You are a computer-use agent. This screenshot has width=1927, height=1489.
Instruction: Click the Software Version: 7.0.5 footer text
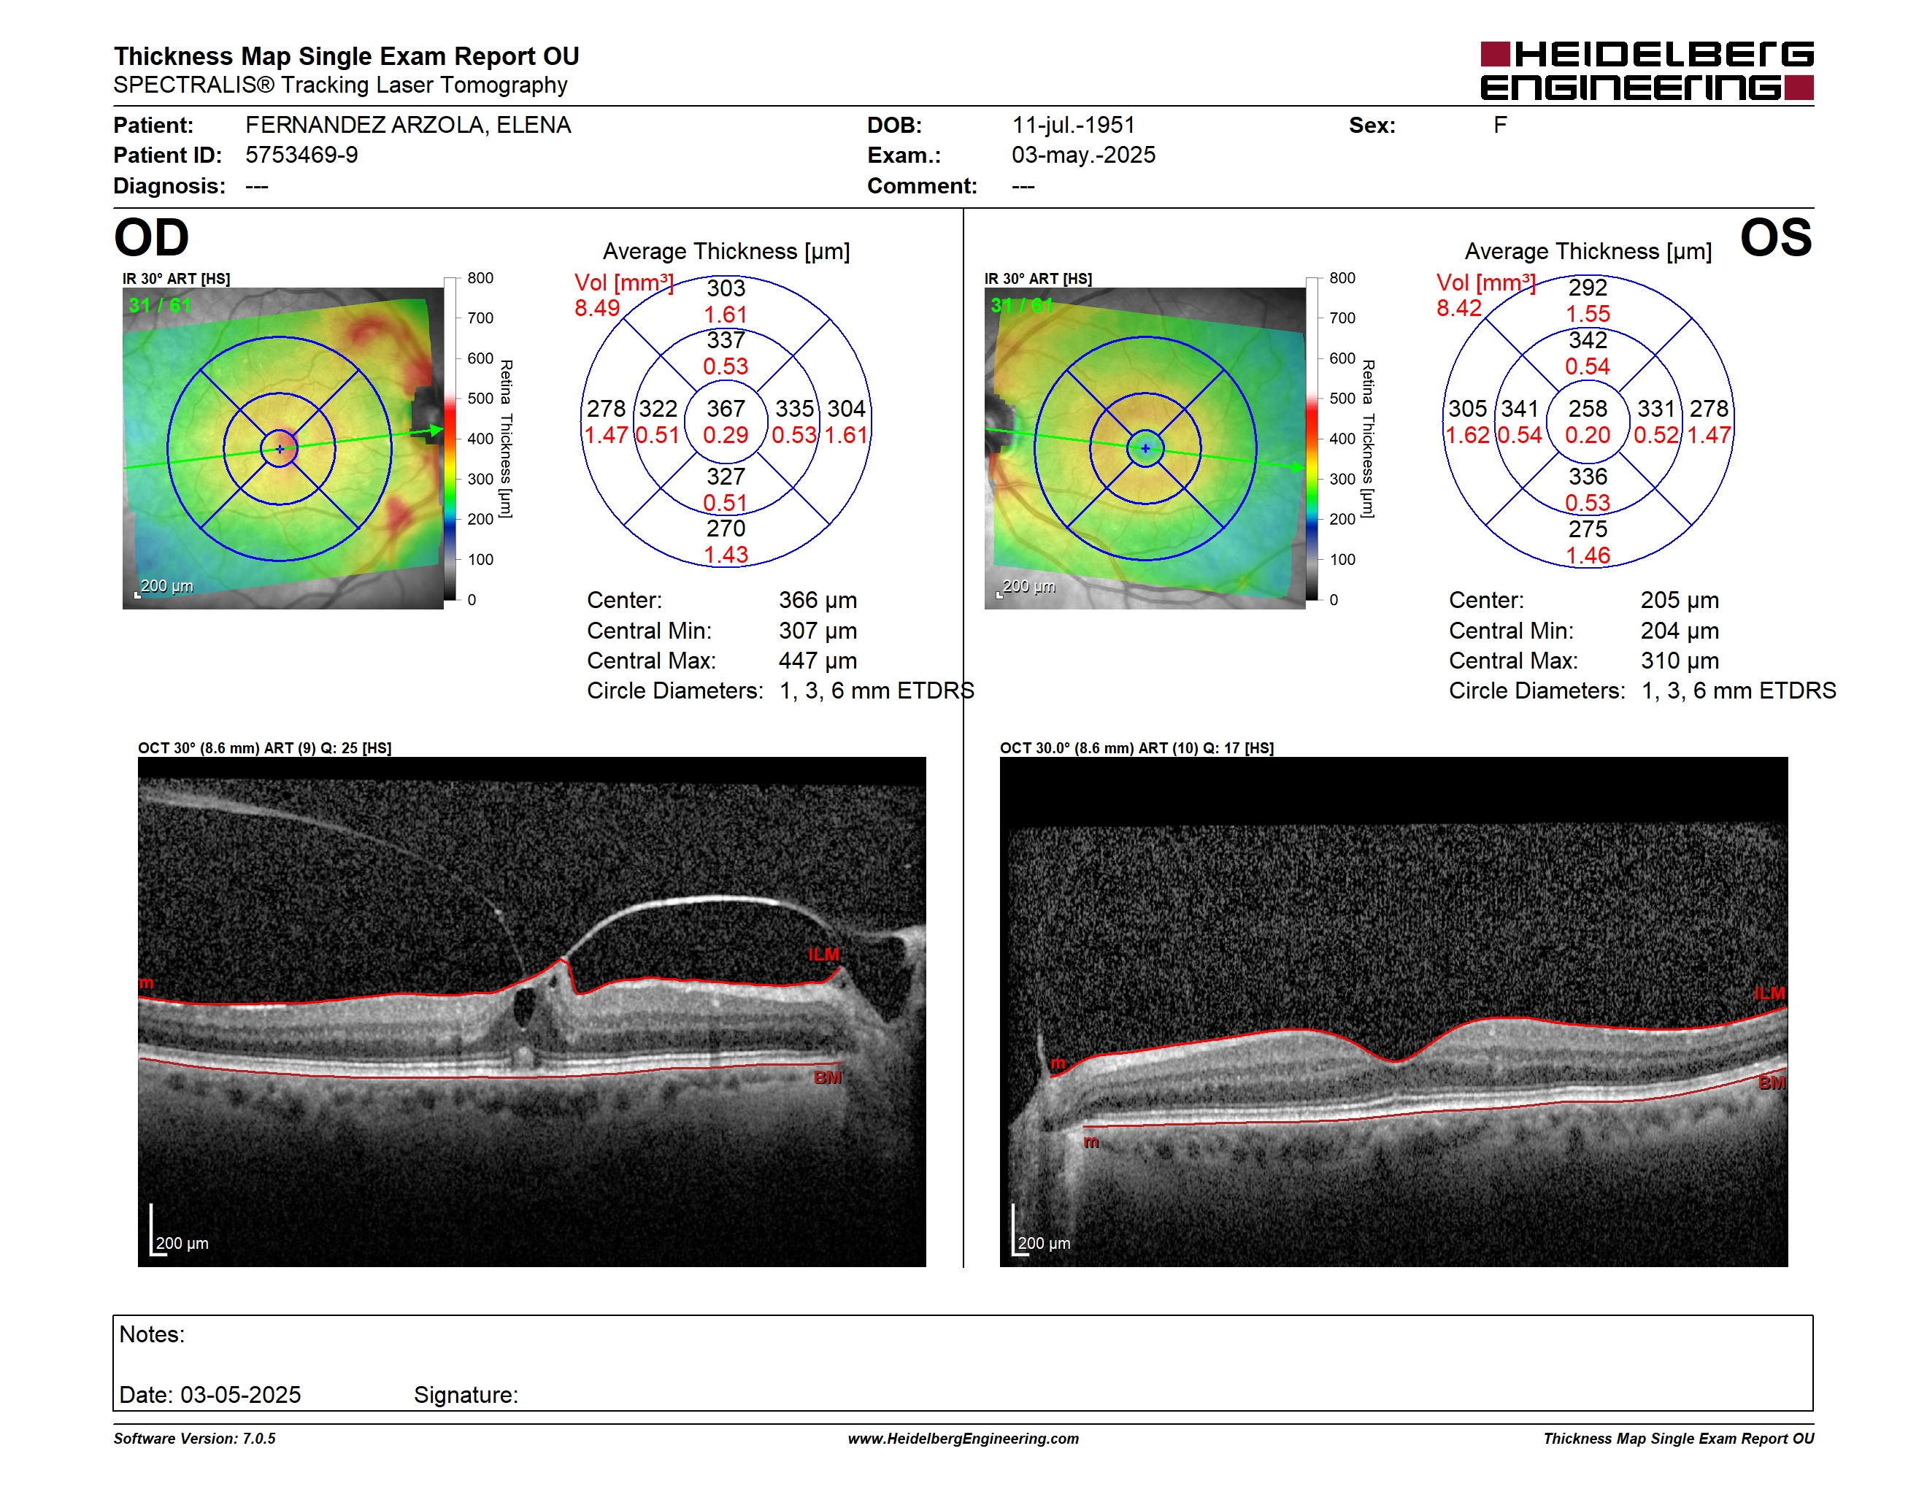pos(194,1439)
